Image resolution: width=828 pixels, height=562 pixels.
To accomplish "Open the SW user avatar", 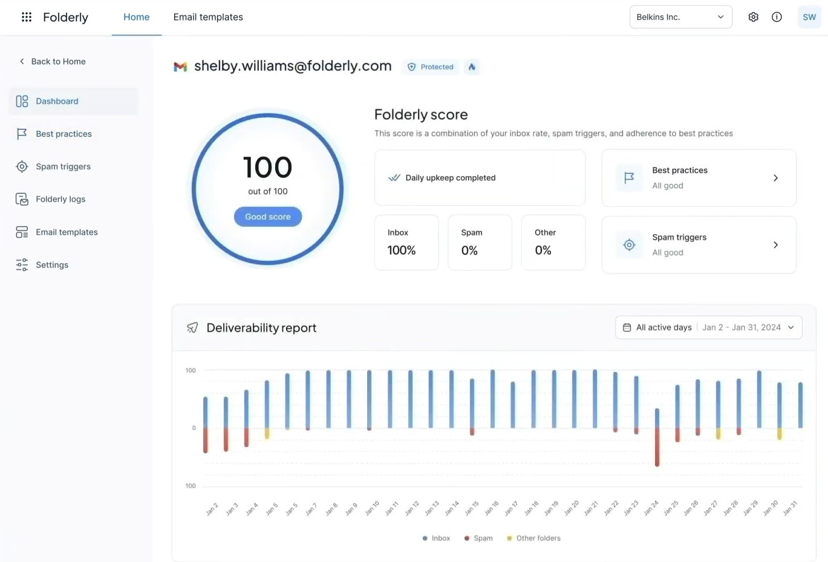I will [809, 17].
